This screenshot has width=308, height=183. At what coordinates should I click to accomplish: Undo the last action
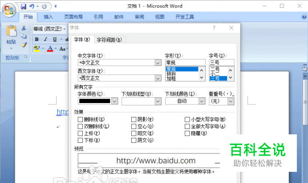tap(32, 7)
